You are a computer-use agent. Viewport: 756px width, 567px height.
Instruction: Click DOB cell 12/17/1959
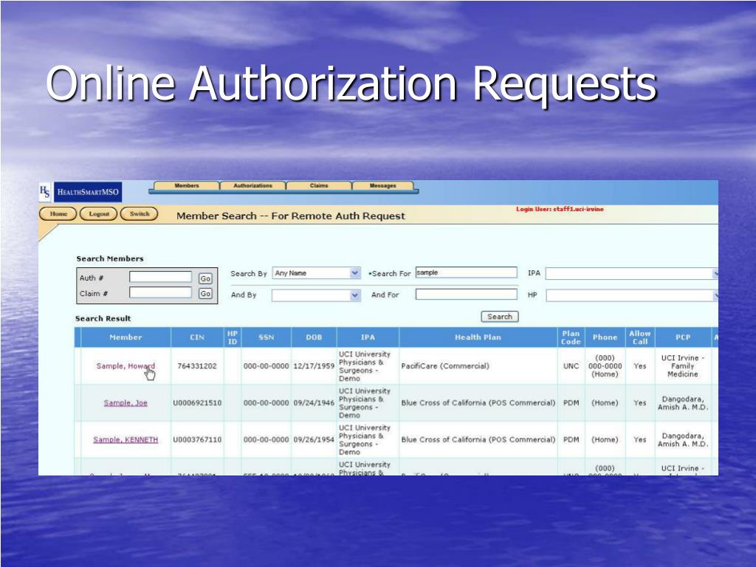pos(314,366)
